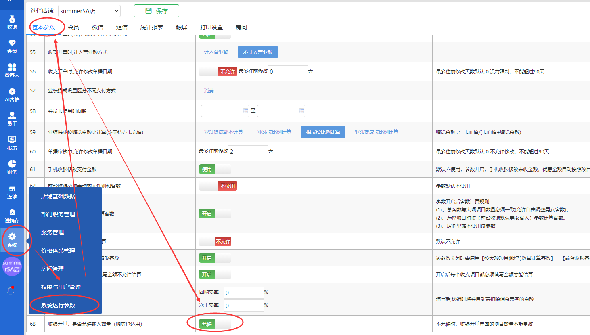Click row 56 最多往前修改 days field
This screenshot has height=335, width=590.
[288, 71]
